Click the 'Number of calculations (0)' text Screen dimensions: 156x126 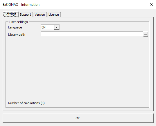[26, 103]
